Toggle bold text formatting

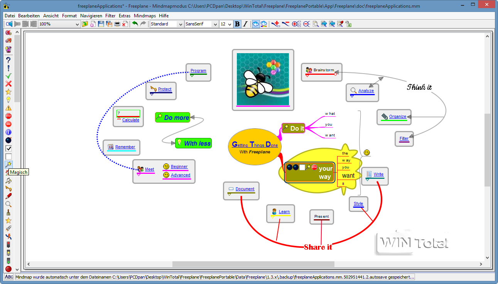tap(237, 24)
